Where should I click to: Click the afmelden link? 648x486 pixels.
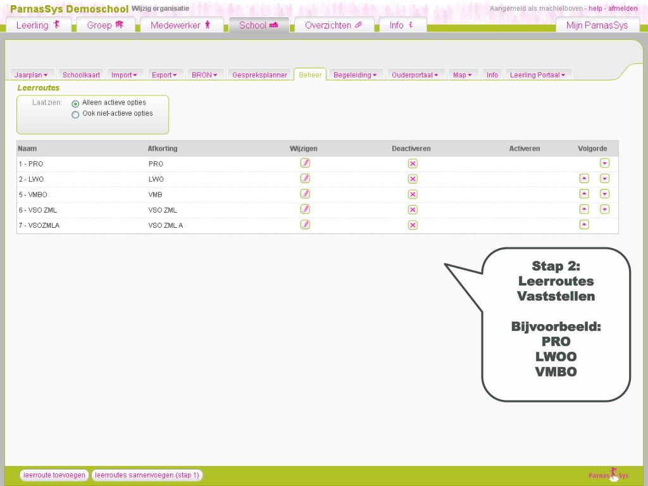point(623,8)
